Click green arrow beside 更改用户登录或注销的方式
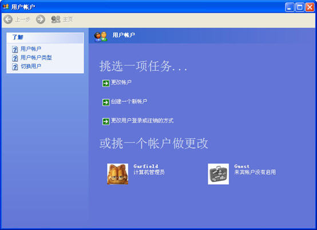The image size is (317, 230). pyautogui.click(x=106, y=121)
